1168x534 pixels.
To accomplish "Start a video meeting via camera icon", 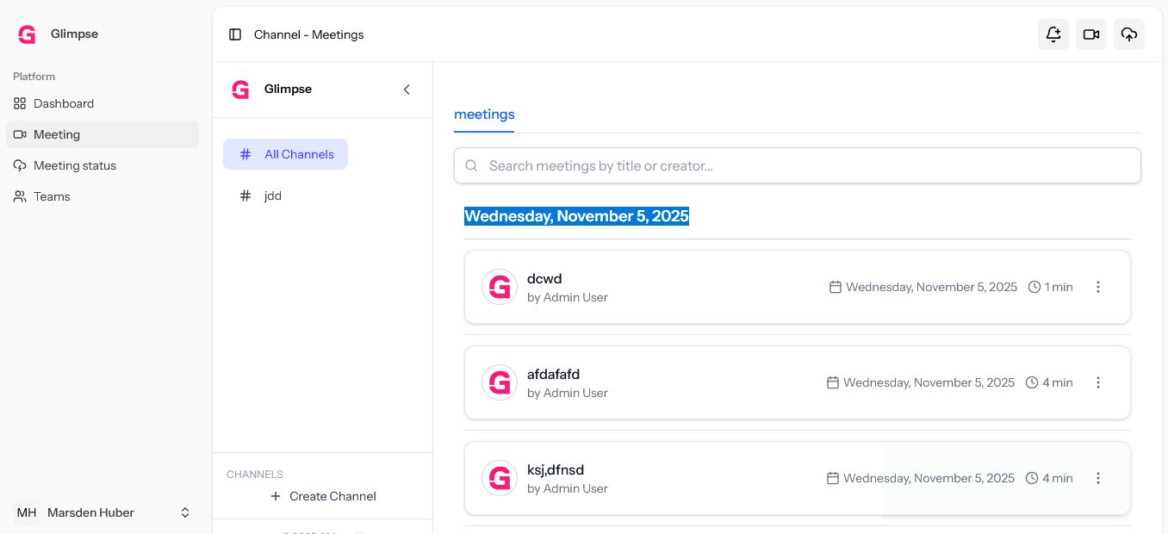I will [1090, 34].
